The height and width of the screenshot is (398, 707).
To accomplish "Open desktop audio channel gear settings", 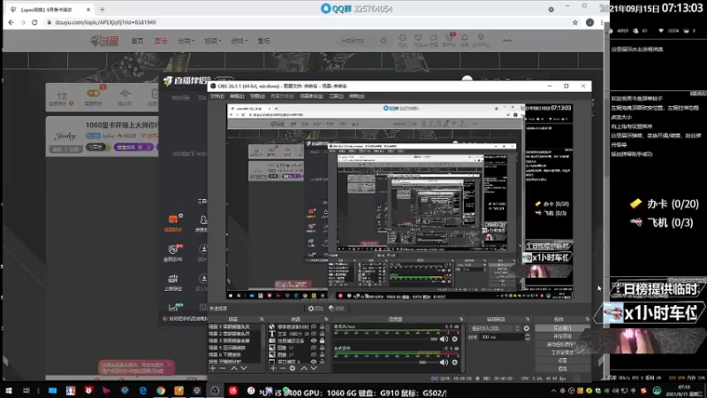I will point(455,362).
